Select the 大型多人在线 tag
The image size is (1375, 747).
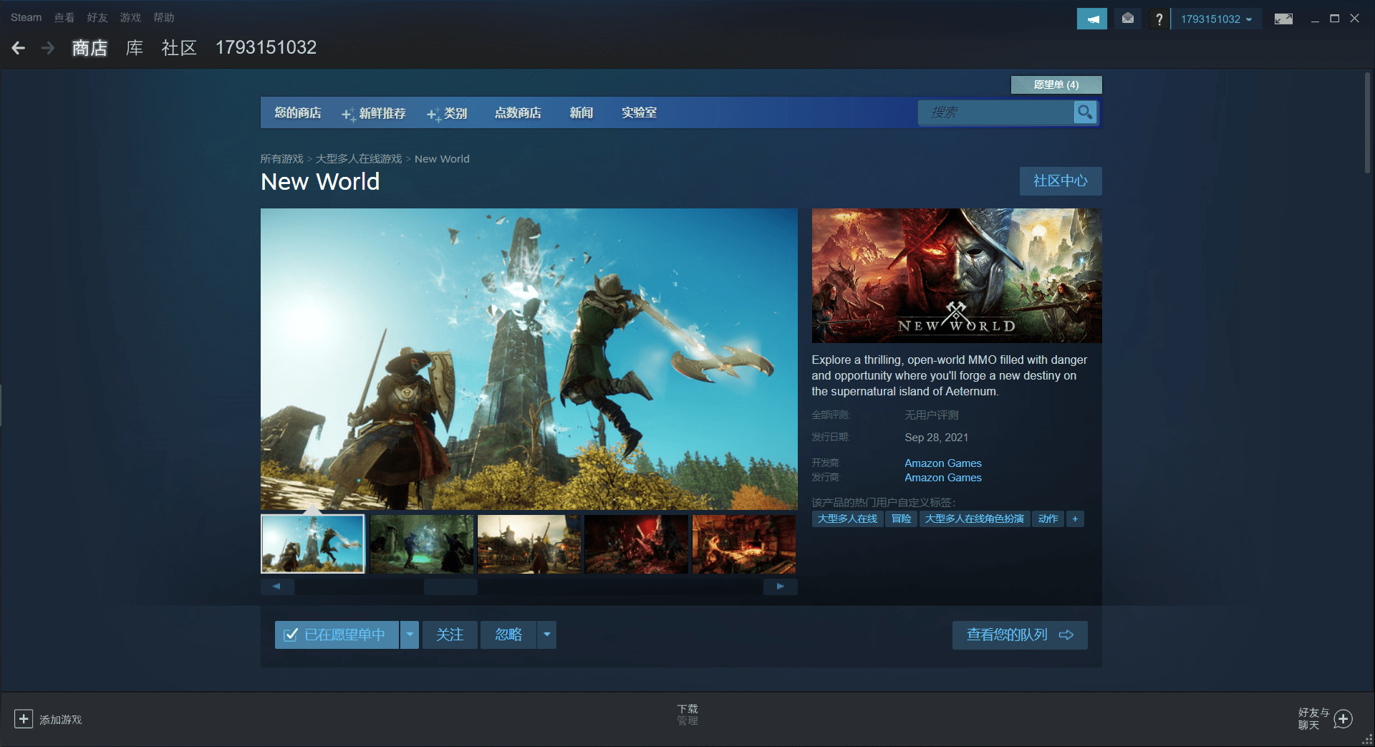coord(847,519)
